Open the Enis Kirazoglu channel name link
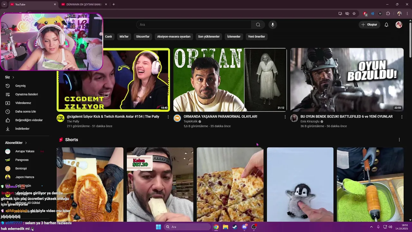This screenshot has width=412, height=232. (310, 121)
